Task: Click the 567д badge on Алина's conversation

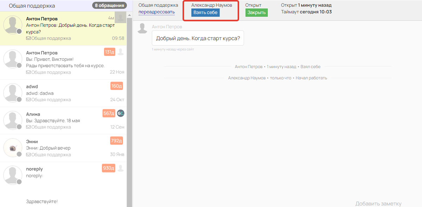Action: point(109,113)
